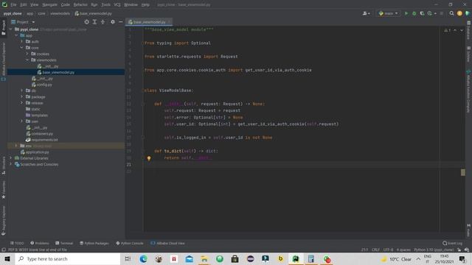
Task: Open the Event Log
Action: pyautogui.click(x=452, y=243)
